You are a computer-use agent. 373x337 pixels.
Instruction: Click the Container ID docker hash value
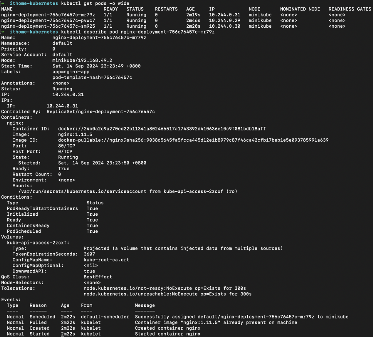tap(162, 129)
